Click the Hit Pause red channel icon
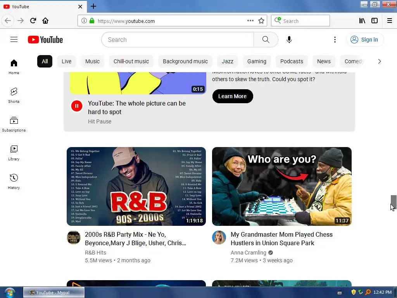The width and height of the screenshot is (397, 298). [x=77, y=106]
